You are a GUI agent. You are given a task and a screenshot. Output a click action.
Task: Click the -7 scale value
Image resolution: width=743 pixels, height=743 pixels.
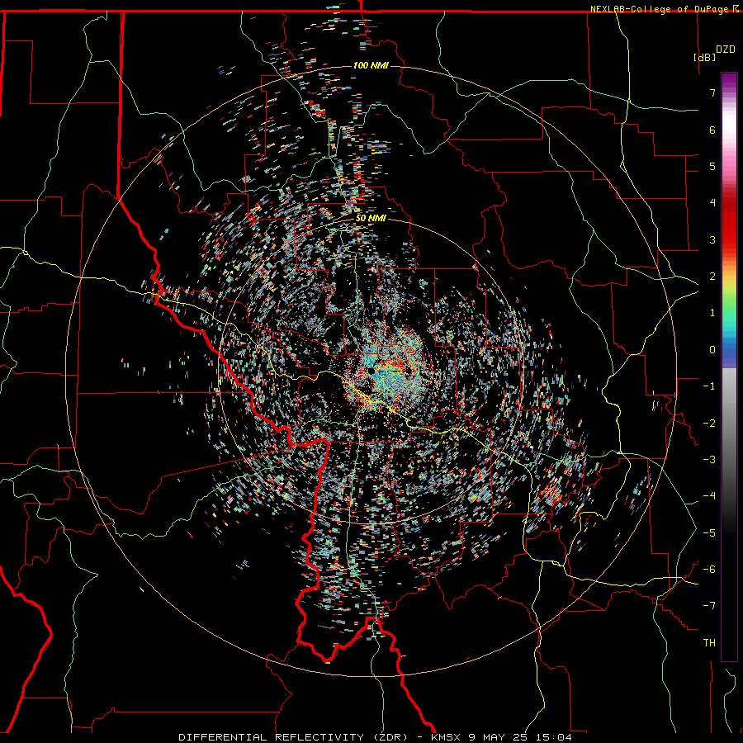coord(709,606)
